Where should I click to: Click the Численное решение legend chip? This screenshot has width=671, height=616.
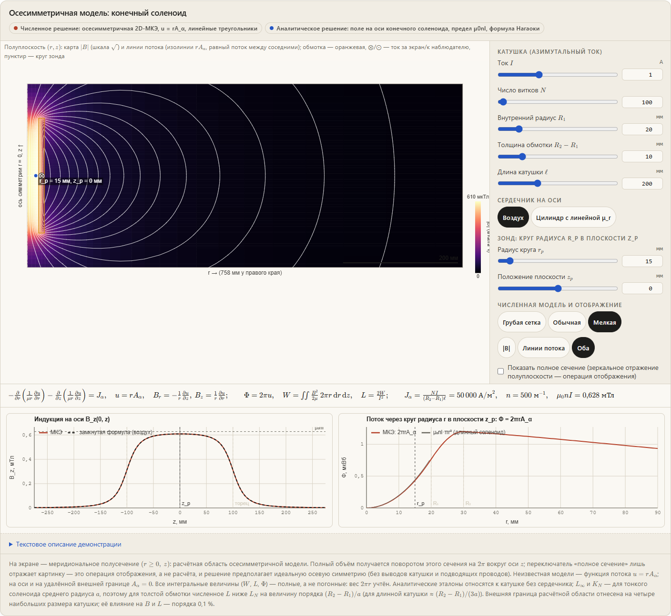(x=135, y=29)
